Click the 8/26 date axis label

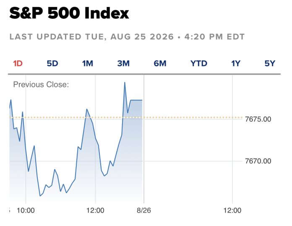click(x=144, y=211)
